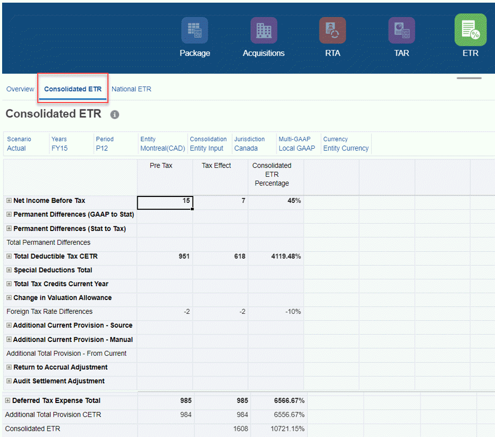
Task: Switch to the National ETR tab
Action: click(131, 89)
